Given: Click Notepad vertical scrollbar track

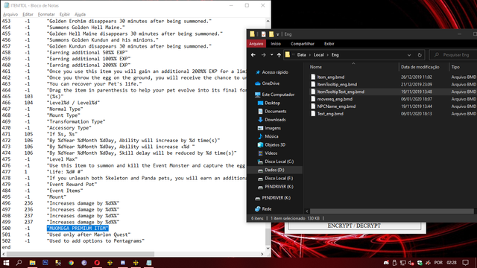Looking at the screenshot, I should (268, 135).
